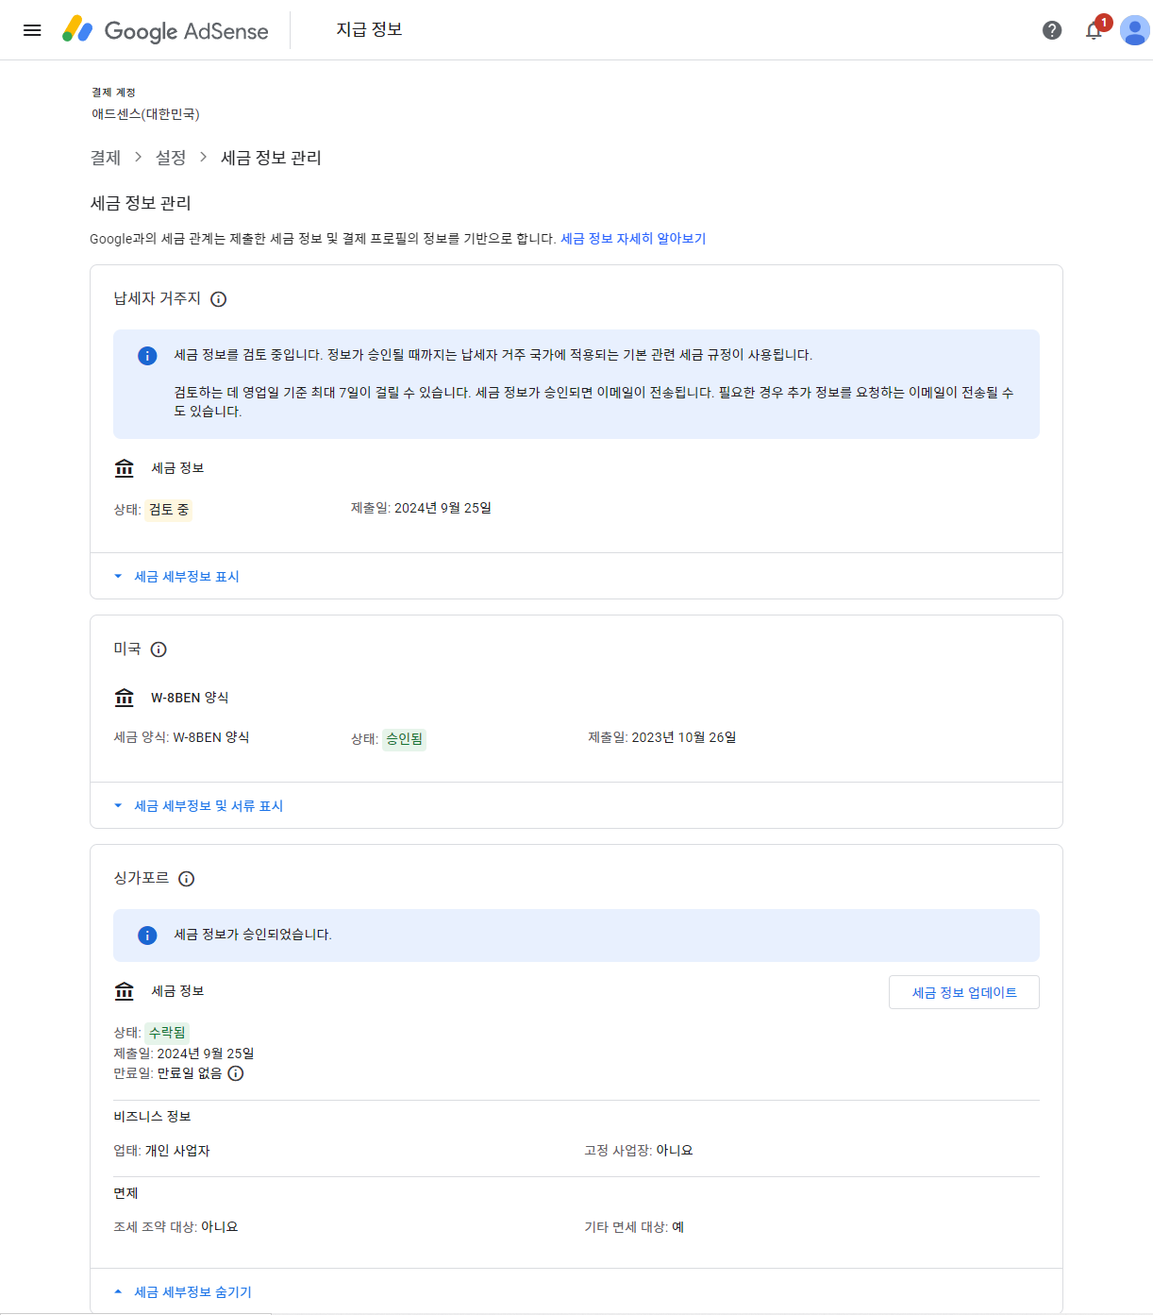The image size is (1153, 1315).
Task: Click the info icon next to 납세자 거주지
Action: [220, 299]
